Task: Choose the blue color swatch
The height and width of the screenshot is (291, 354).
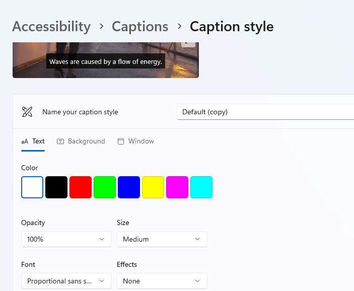Action: pyautogui.click(x=129, y=187)
